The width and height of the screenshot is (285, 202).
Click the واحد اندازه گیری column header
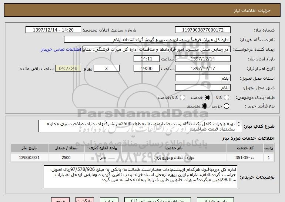[103, 148]
